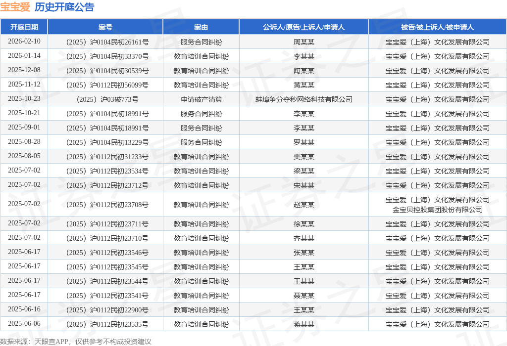
Task: Select date cell 2025-10-23
Action: pyautogui.click(x=24, y=98)
